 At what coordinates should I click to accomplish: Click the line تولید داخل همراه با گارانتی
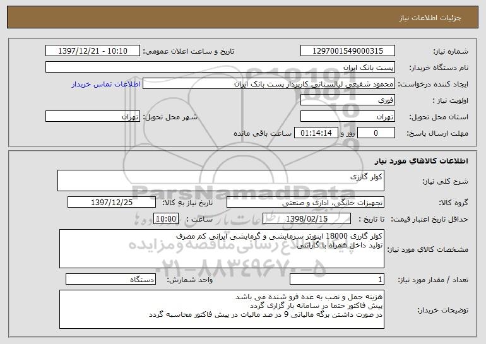click(x=340, y=246)
